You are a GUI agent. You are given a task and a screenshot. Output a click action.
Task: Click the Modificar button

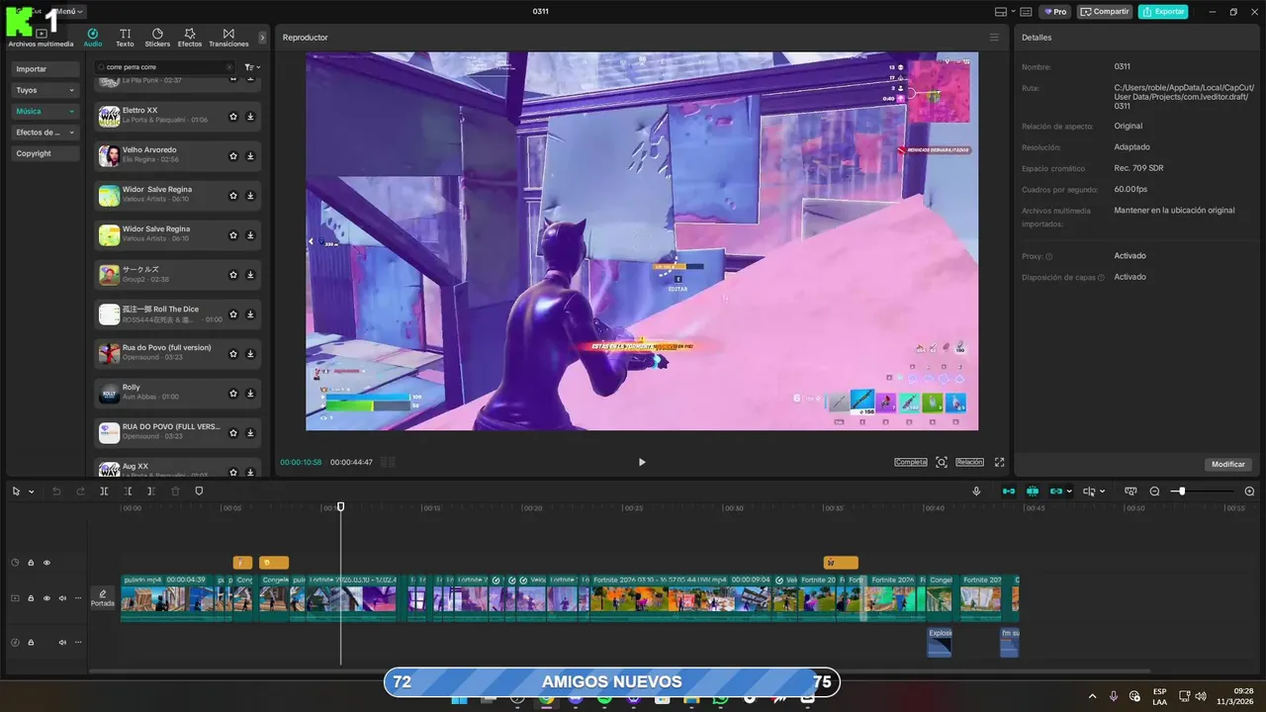point(1228,464)
